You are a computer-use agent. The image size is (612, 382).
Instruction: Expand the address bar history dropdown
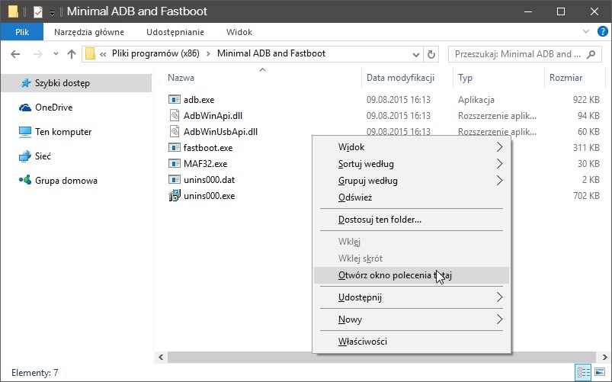416,55
